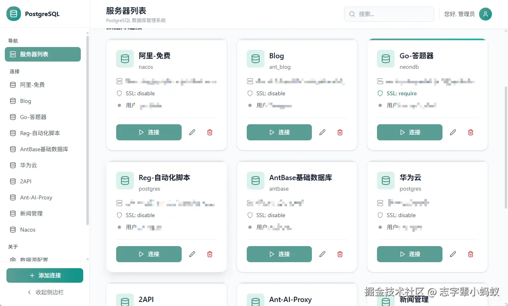Screen dimensions: 508x306
Task: Delete the Go-答题器 connection trash icon
Action: [x=471, y=132]
